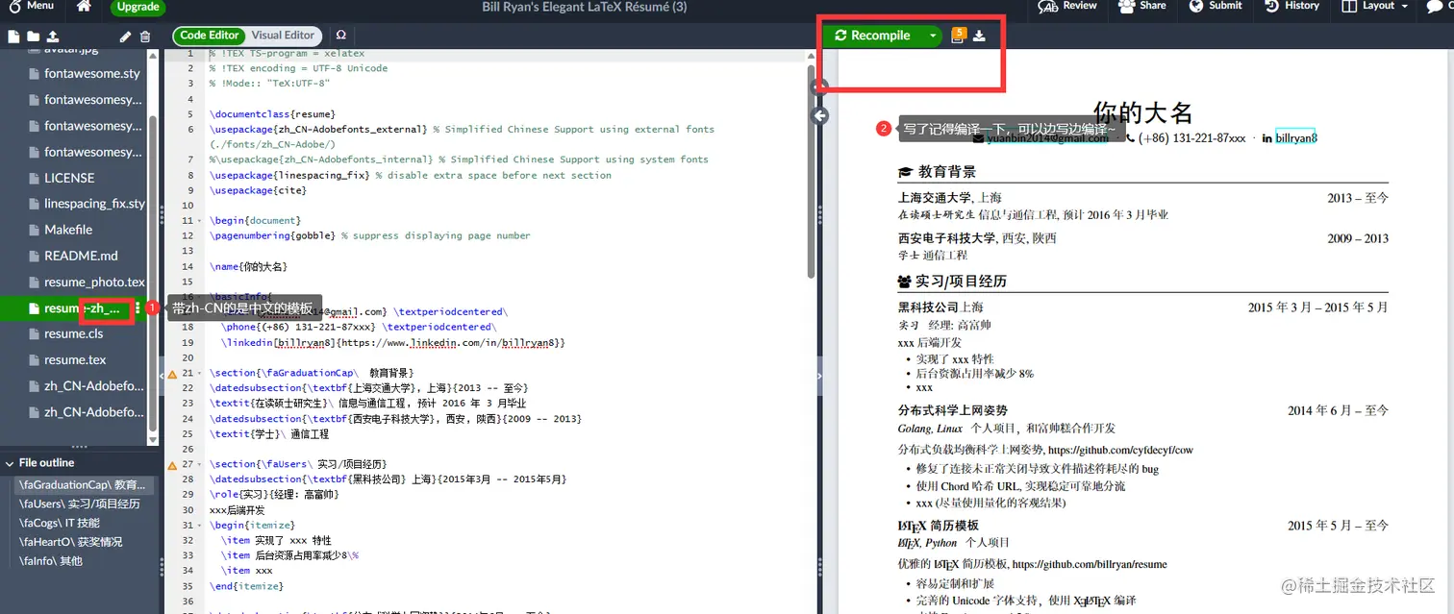Open the Share dialog
This screenshot has height=614, width=1454.
1141,6
